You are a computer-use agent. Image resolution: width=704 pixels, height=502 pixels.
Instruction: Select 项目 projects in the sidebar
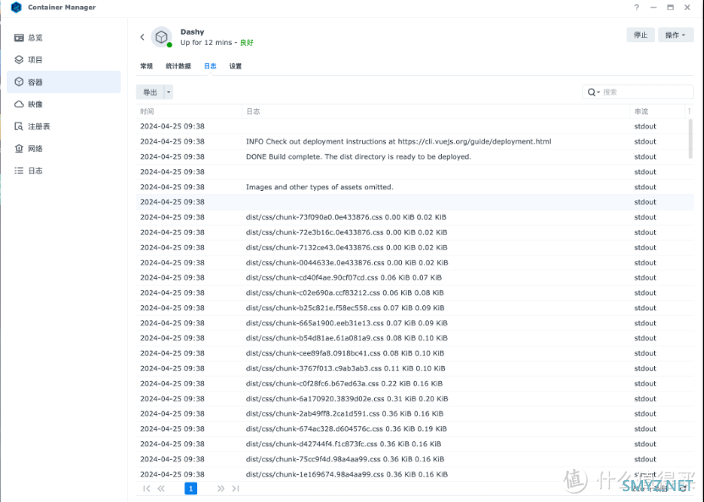(x=35, y=60)
